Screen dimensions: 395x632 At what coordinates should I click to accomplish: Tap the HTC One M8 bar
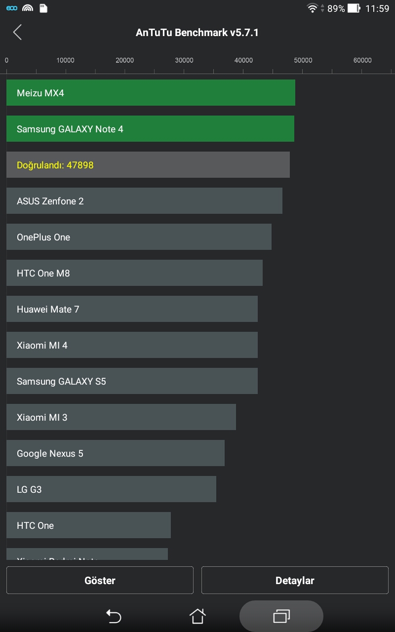point(134,273)
